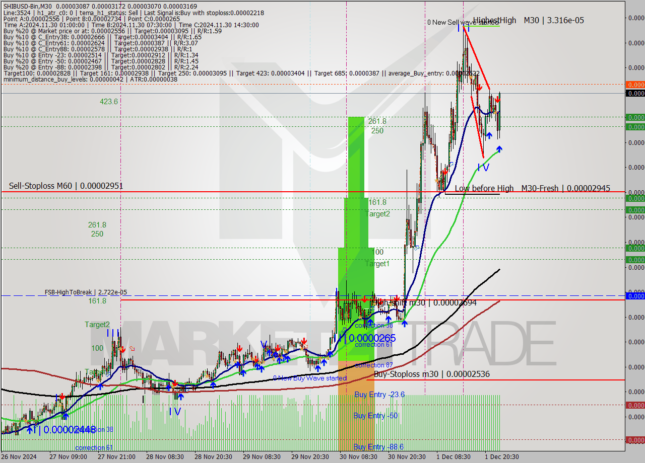
Task: Select the 1 Dec 20:30 time label
Action: click(502, 457)
